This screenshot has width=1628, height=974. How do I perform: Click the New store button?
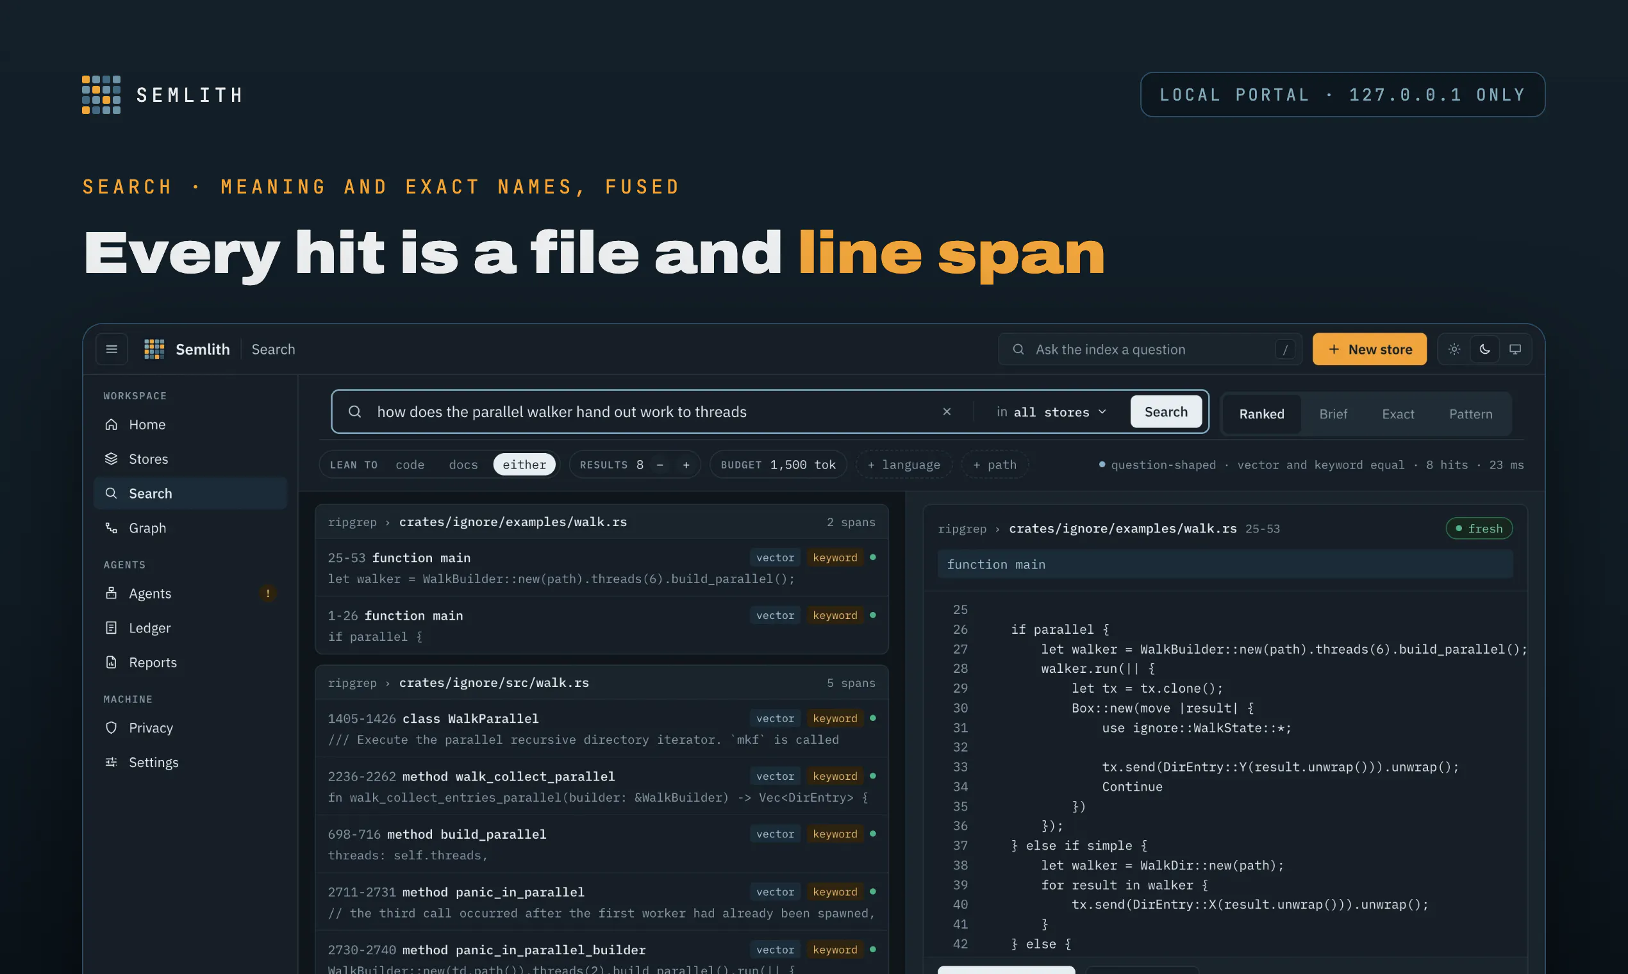[1369, 349]
